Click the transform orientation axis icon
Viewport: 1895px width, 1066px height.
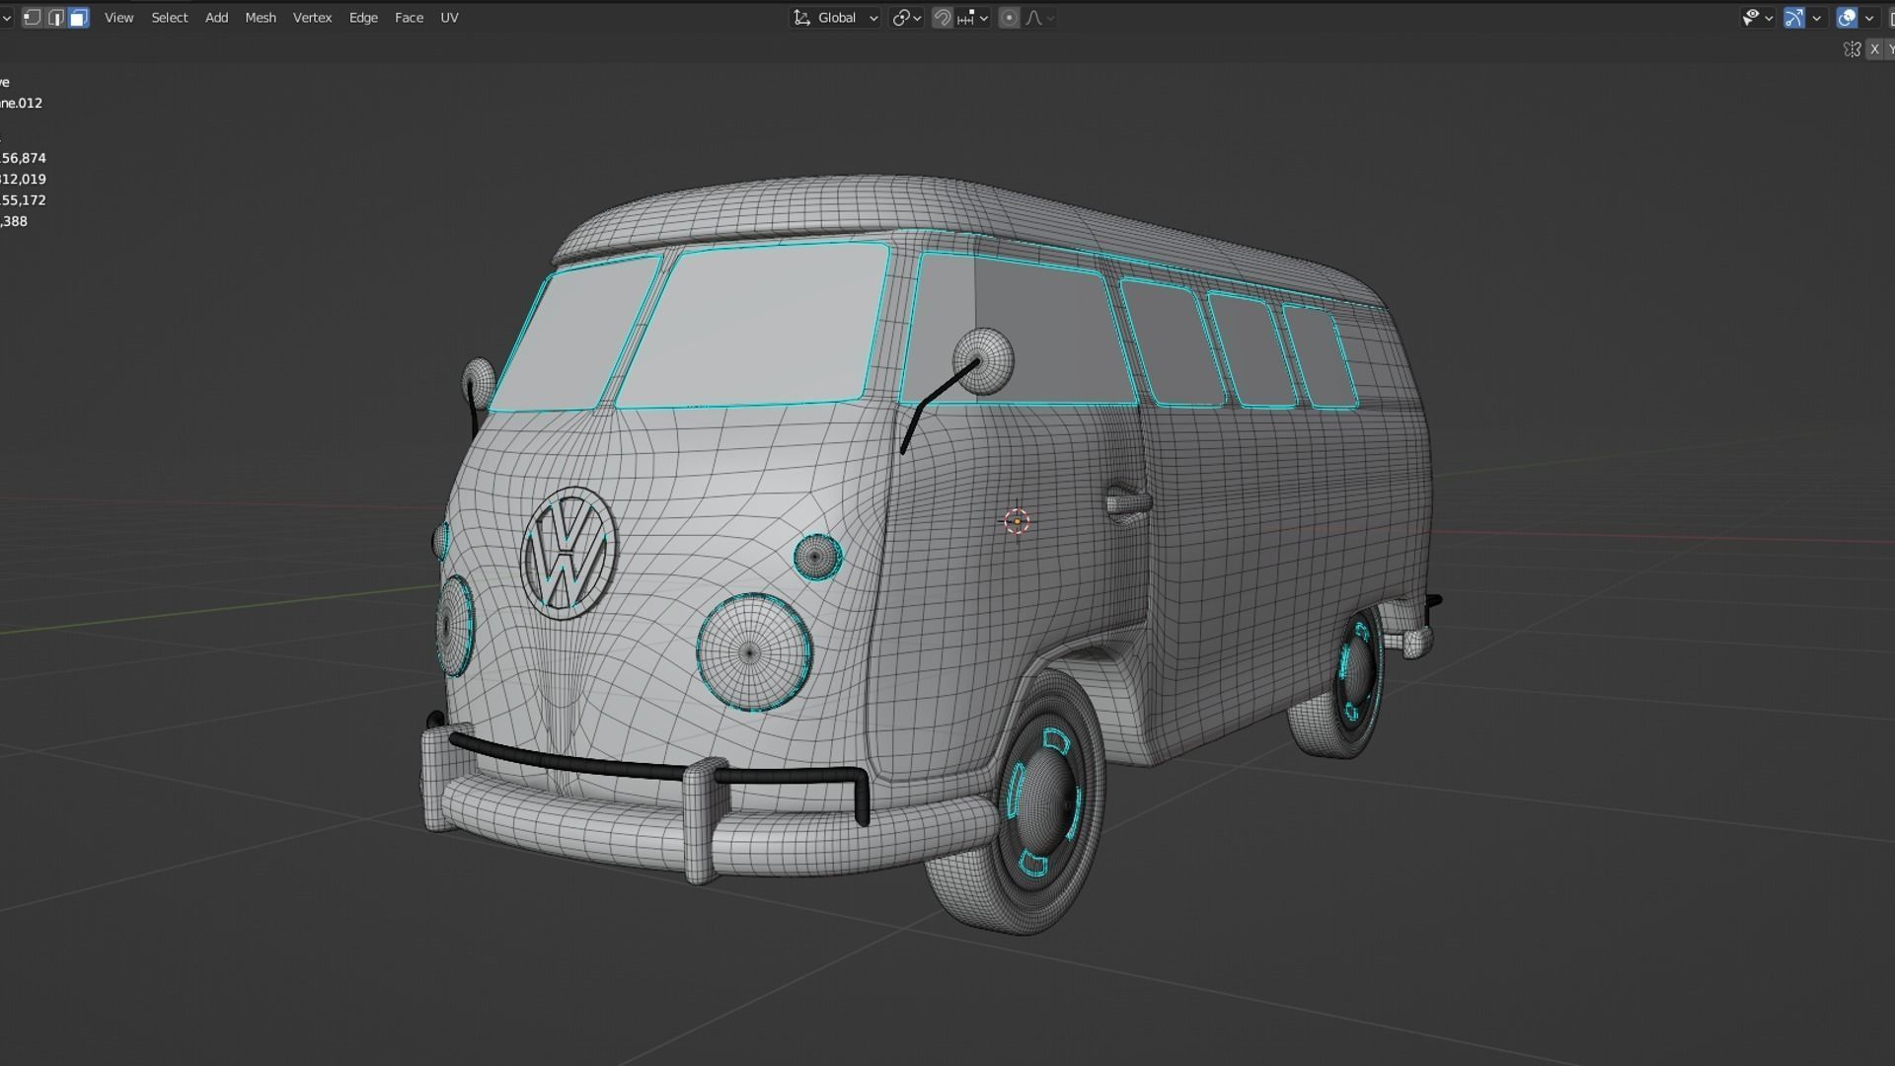coord(802,17)
